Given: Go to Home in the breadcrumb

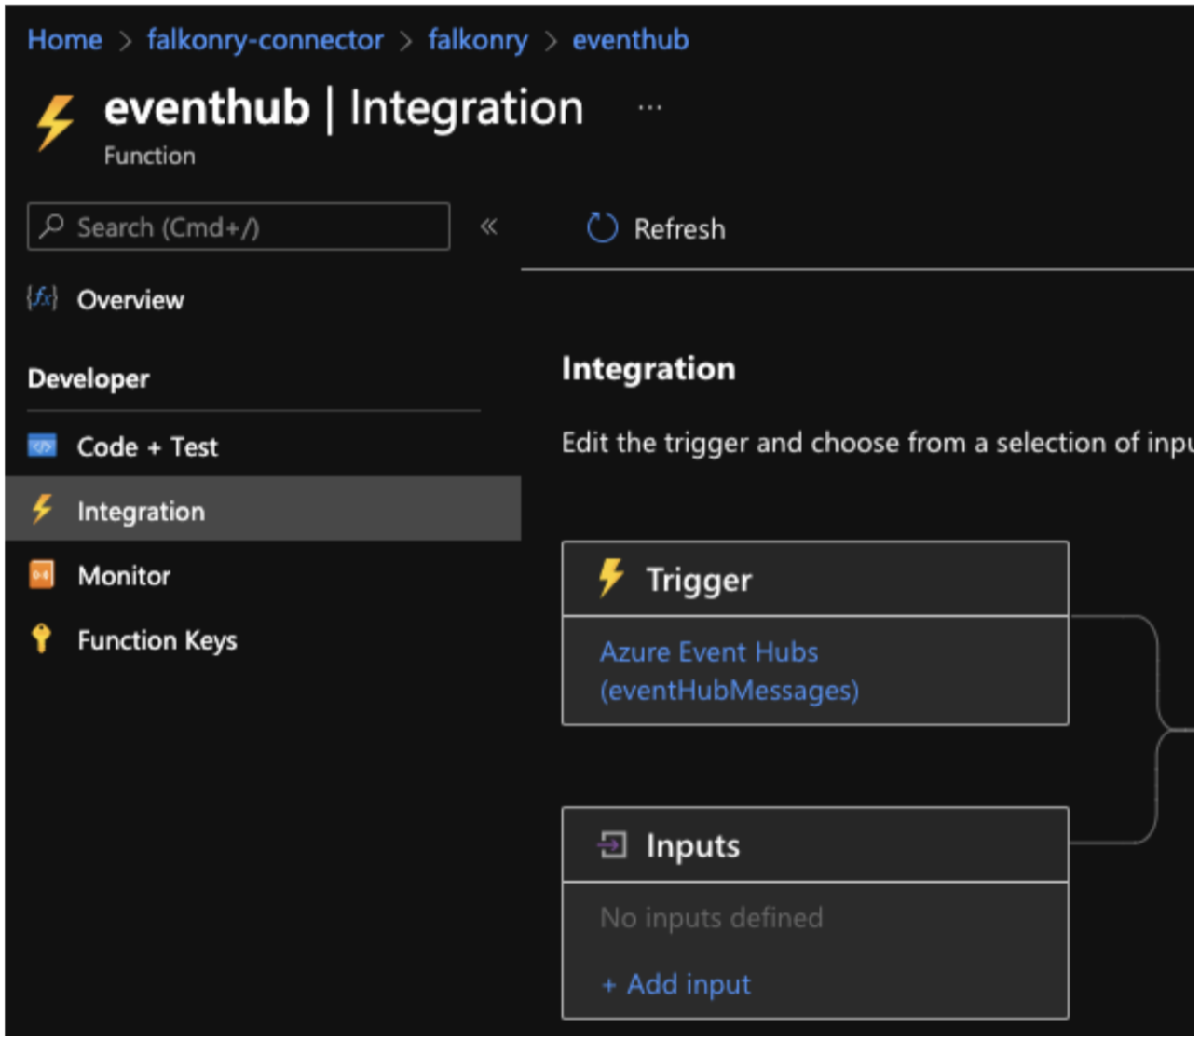Looking at the screenshot, I should [64, 40].
